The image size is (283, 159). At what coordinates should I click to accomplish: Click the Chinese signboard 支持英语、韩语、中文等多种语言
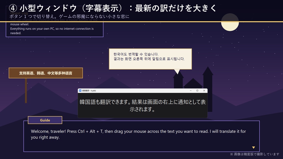(46, 73)
